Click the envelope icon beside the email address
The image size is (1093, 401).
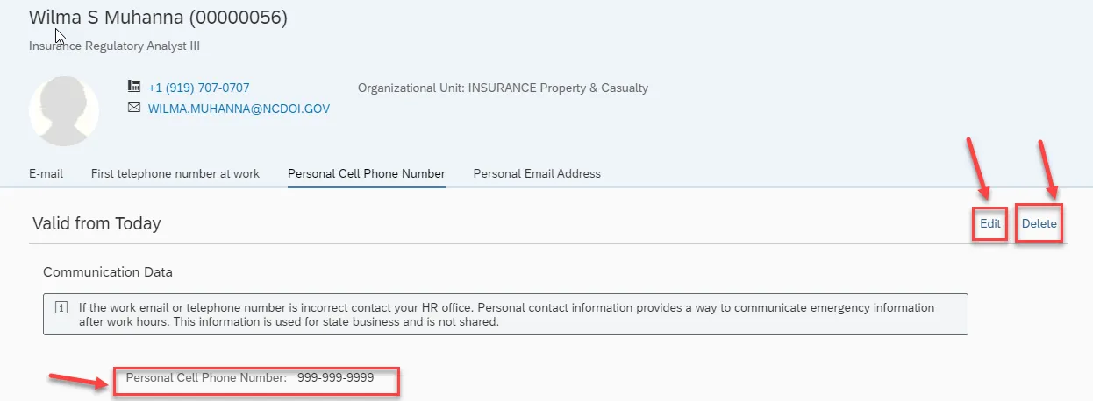(x=134, y=108)
